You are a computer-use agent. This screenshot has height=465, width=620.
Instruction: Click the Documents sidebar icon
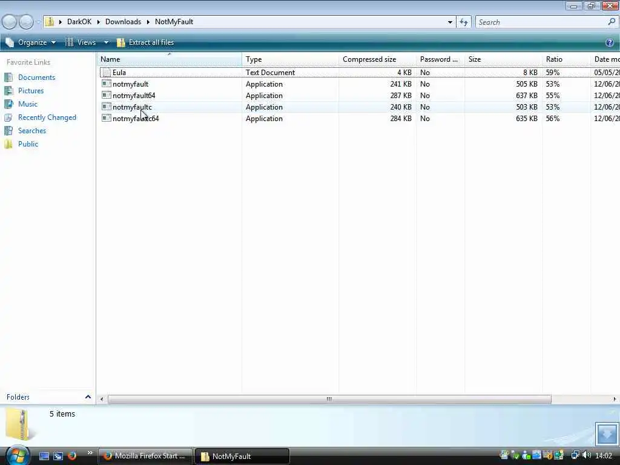[8, 77]
